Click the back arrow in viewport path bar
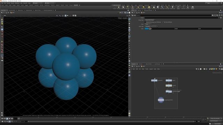The image size is (223, 125). tap(2, 12)
